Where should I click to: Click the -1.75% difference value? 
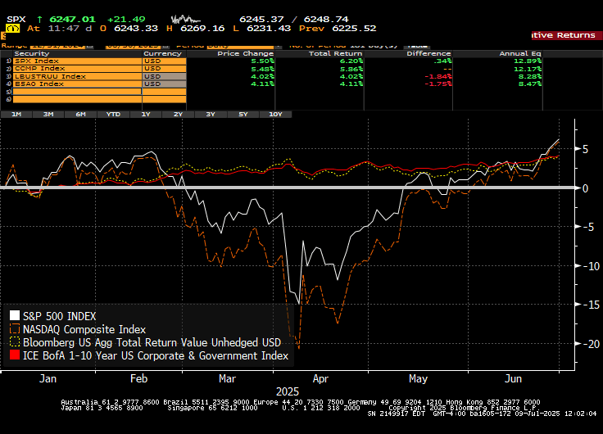tap(438, 84)
